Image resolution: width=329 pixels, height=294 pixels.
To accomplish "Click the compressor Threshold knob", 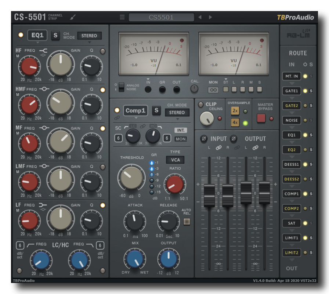I will (131, 178).
